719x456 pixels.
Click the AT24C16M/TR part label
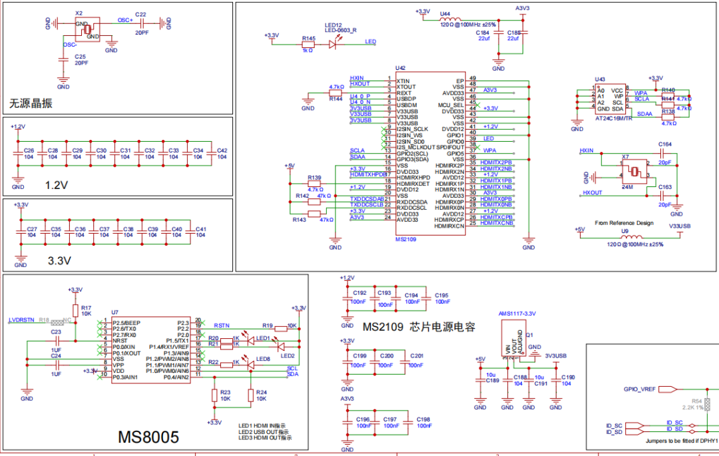614,118
